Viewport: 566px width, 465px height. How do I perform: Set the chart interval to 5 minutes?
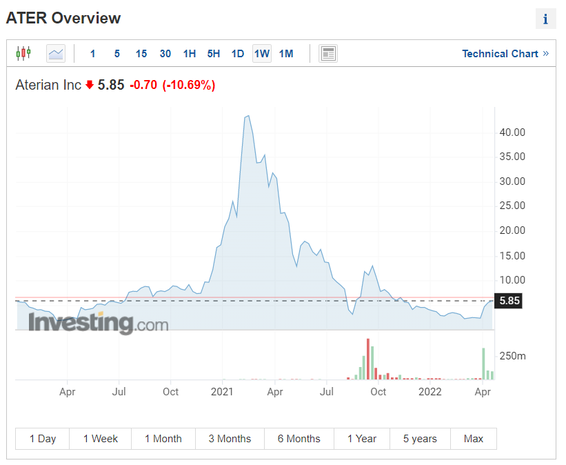pos(117,54)
